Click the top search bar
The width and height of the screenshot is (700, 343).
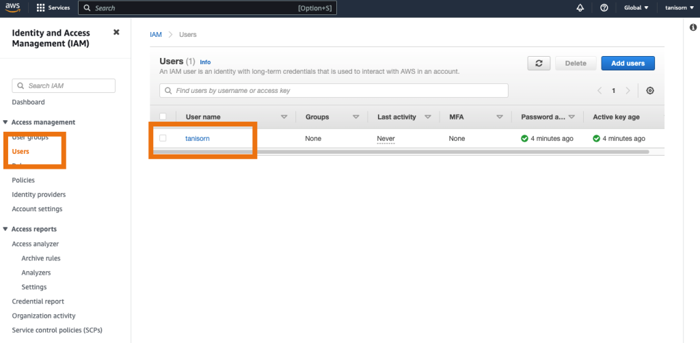pyautogui.click(x=207, y=8)
